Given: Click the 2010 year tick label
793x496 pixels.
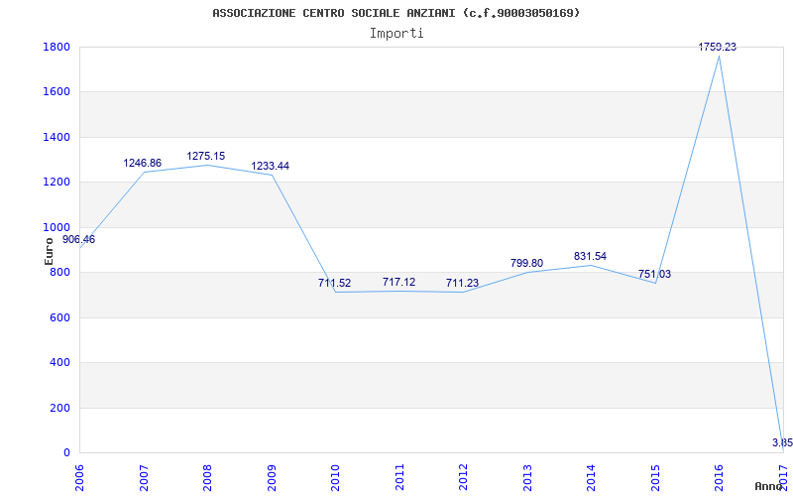Looking at the screenshot, I should point(335,472).
